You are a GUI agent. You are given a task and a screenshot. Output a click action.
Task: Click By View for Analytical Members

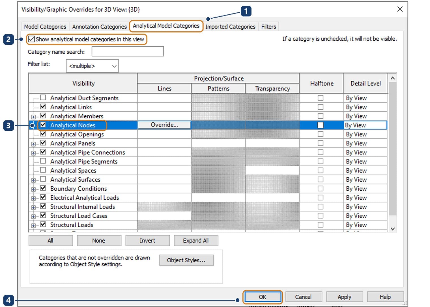365,116
